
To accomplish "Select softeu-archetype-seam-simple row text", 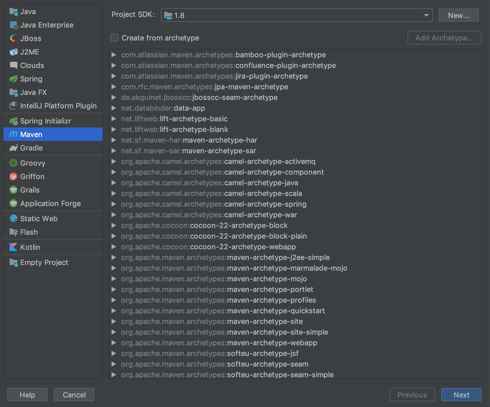I will tap(227, 375).
